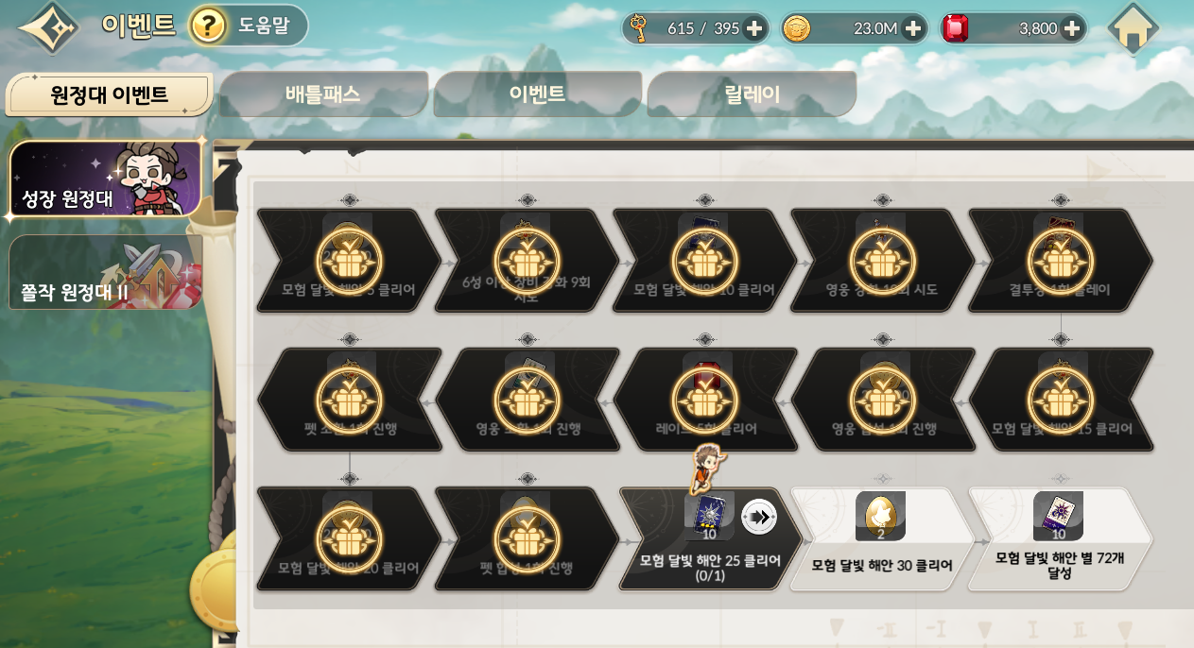The height and width of the screenshot is (648, 1194).
Task: Click the fast-forward shortcut icon on 25 클리어 mission
Action: tap(759, 517)
